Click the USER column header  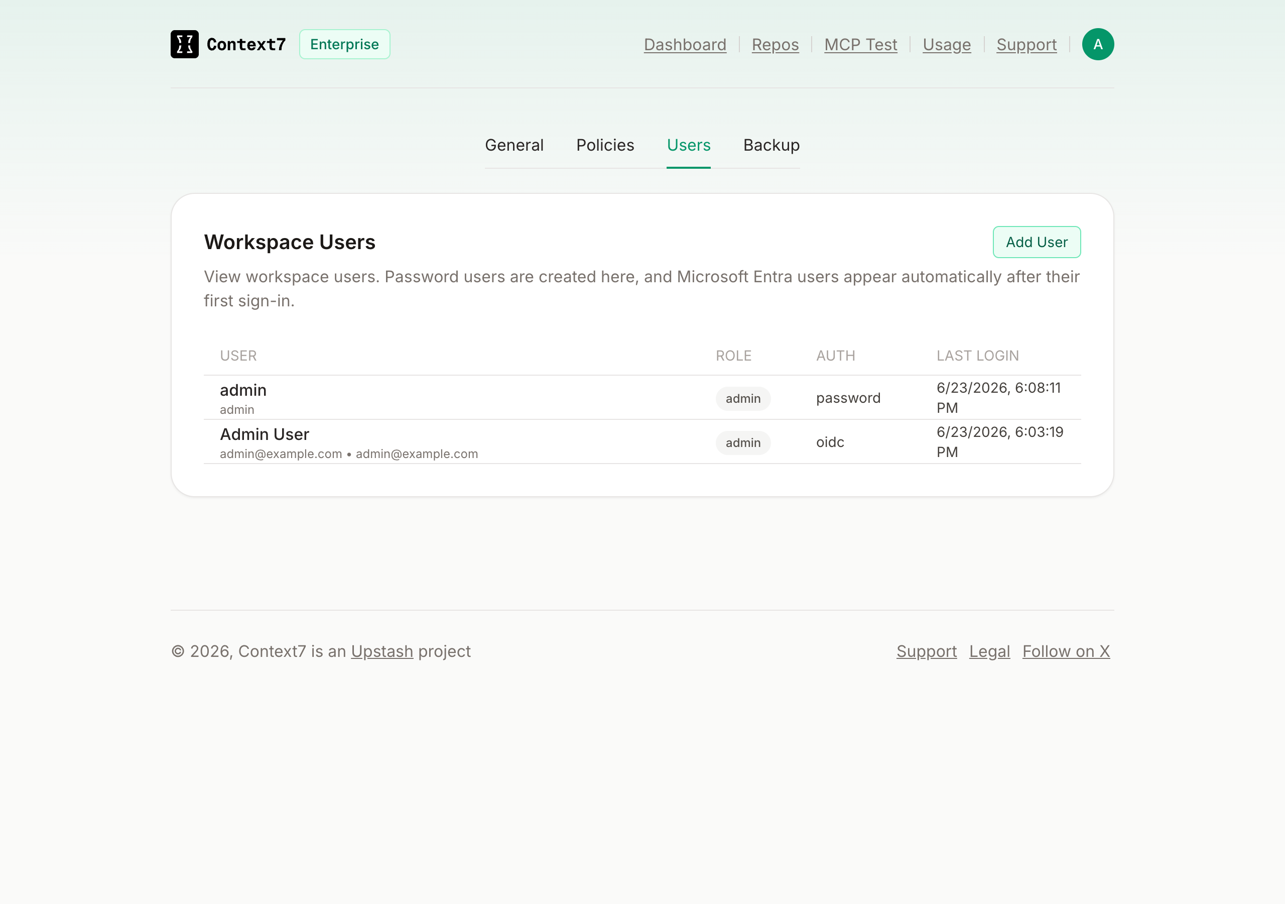pos(238,356)
